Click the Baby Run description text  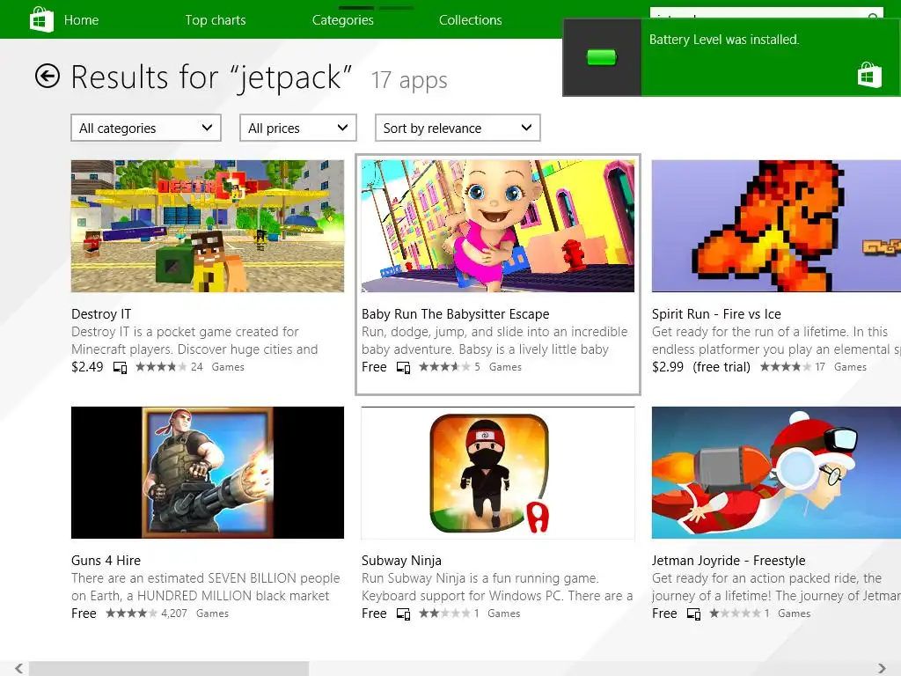[494, 341]
